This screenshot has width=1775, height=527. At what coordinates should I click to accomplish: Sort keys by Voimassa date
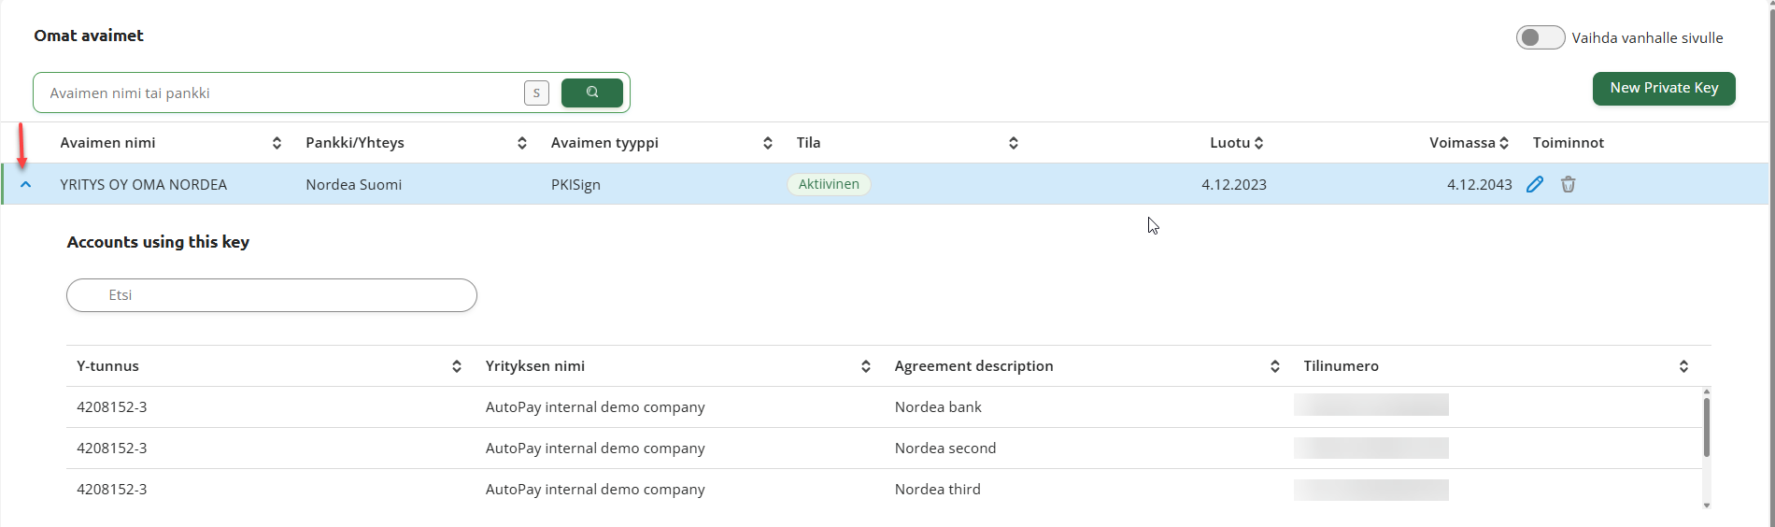pos(1504,143)
